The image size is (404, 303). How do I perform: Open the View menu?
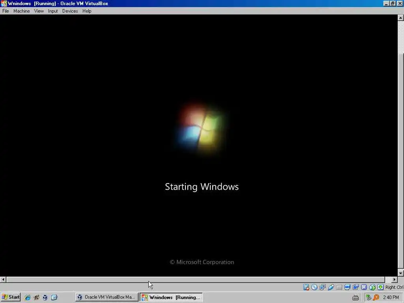click(39, 11)
